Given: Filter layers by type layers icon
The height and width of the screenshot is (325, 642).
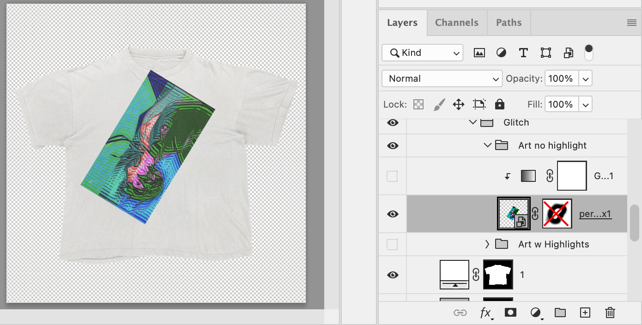Looking at the screenshot, I should click(523, 53).
